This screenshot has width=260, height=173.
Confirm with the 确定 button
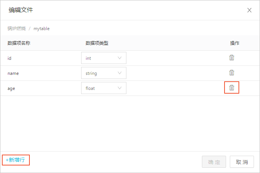214,162
